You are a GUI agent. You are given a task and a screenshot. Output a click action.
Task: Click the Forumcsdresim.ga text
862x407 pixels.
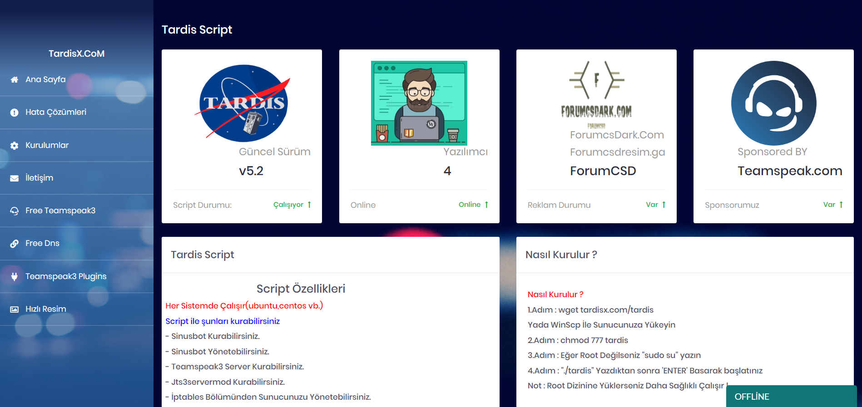click(x=618, y=152)
